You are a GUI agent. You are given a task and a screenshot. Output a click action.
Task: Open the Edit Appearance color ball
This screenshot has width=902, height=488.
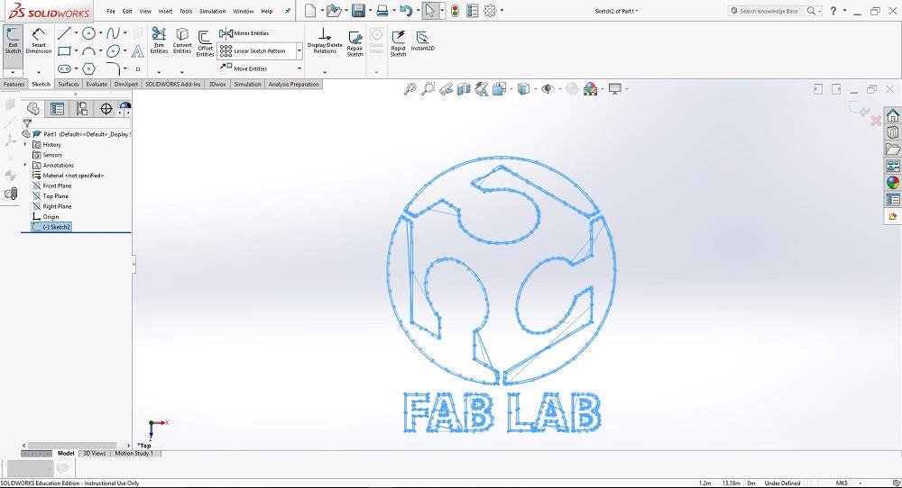[590, 89]
